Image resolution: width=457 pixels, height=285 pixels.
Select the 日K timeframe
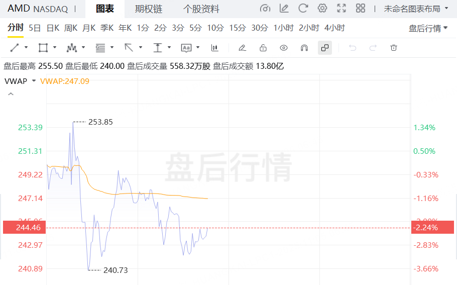53,28
